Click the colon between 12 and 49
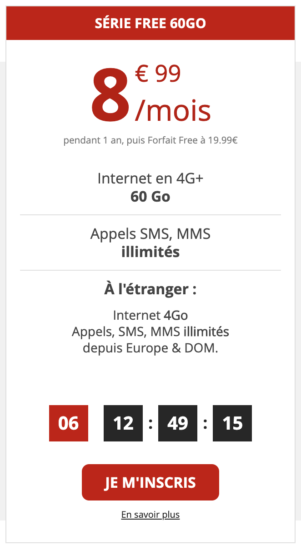Image resolution: width=301 pixels, height=555 pixels. click(x=150, y=424)
